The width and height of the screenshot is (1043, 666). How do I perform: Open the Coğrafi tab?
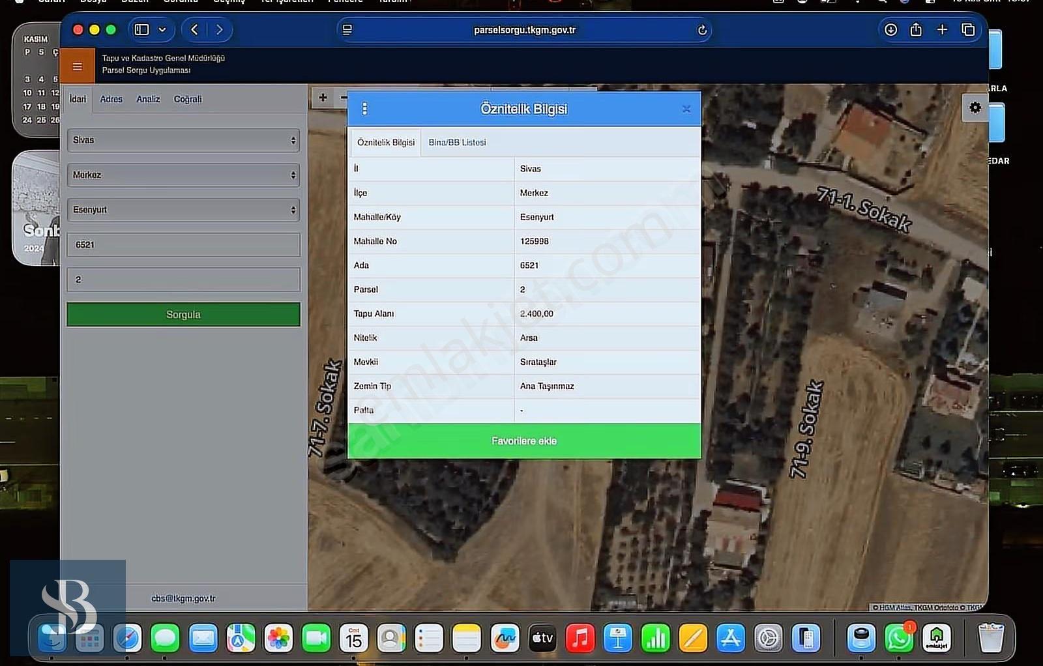pos(188,99)
